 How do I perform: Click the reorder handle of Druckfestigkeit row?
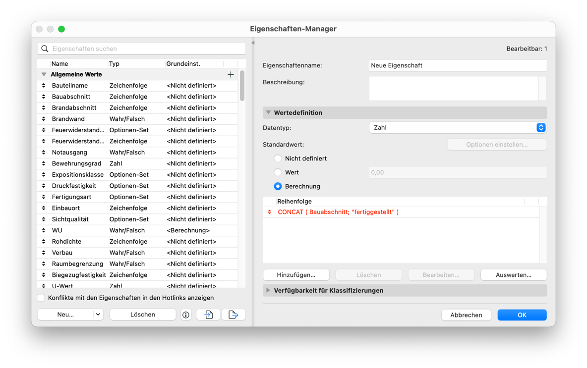pyautogui.click(x=44, y=186)
